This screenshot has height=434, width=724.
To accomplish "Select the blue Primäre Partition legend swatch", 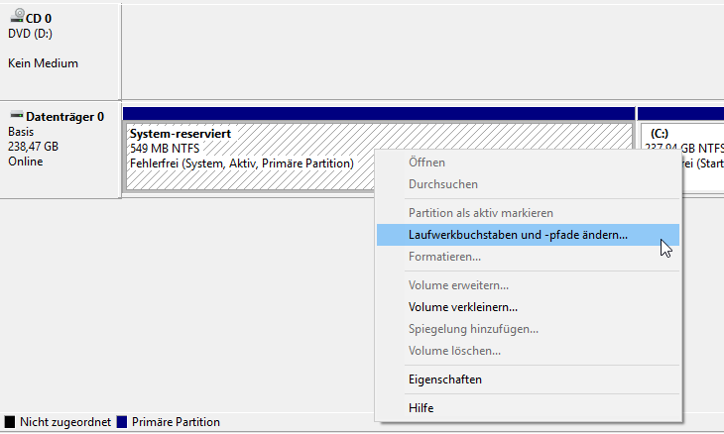I will [122, 422].
